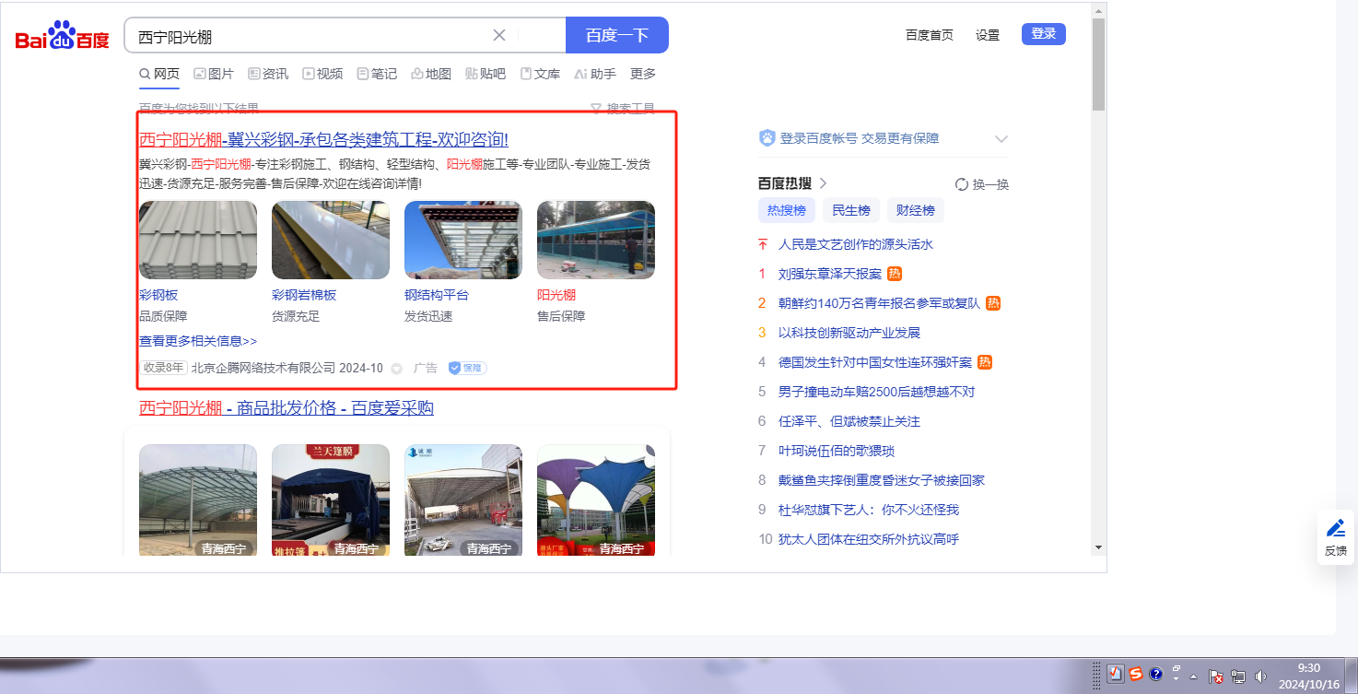1358x694 pixels.
Task: Clear the search box with the X icon
Action: pos(499,35)
